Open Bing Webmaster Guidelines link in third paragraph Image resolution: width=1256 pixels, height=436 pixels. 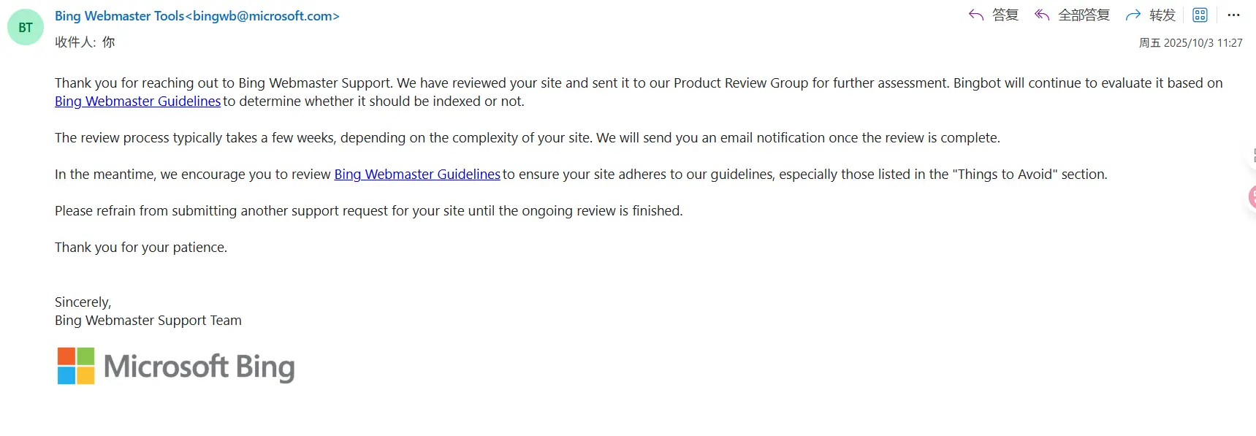pos(417,174)
